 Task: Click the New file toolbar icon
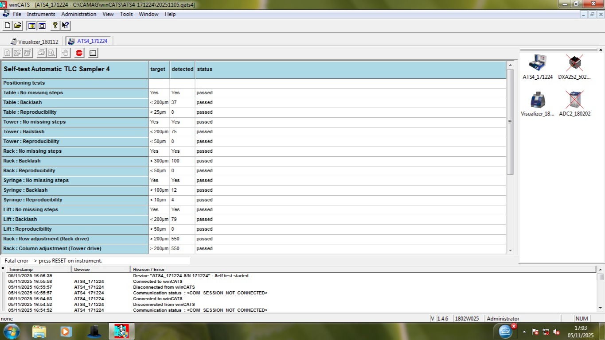click(x=7, y=26)
